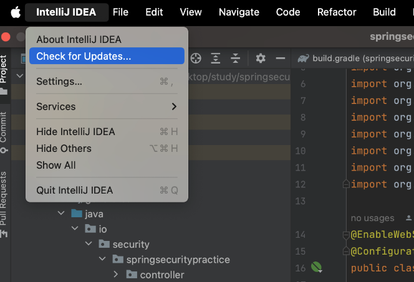Close the IntelliJ window with the red button
The width and height of the screenshot is (414, 282).
tap(6, 37)
